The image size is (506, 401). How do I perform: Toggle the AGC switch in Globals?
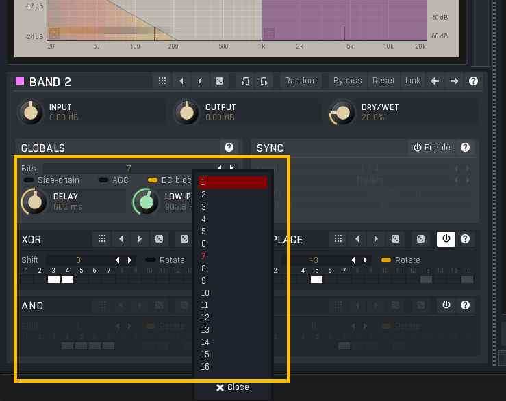[x=103, y=180]
